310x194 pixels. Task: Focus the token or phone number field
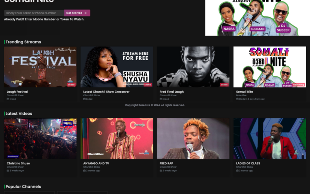(34, 13)
